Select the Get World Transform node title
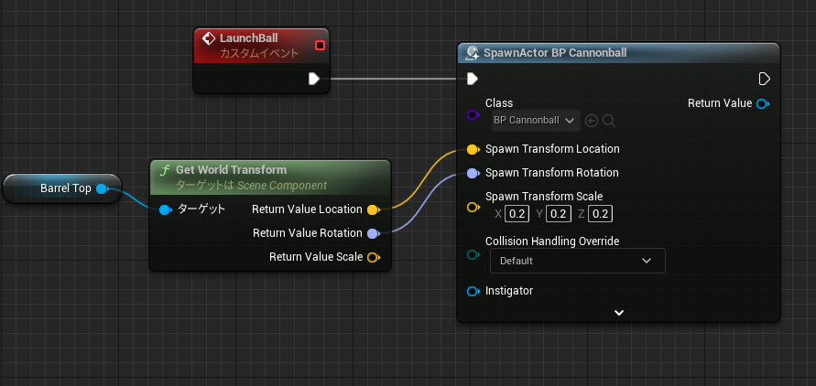816x386 pixels. tap(231, 170)
